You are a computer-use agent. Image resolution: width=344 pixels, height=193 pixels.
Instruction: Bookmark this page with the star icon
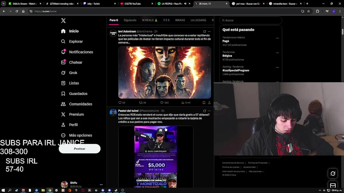309,11
